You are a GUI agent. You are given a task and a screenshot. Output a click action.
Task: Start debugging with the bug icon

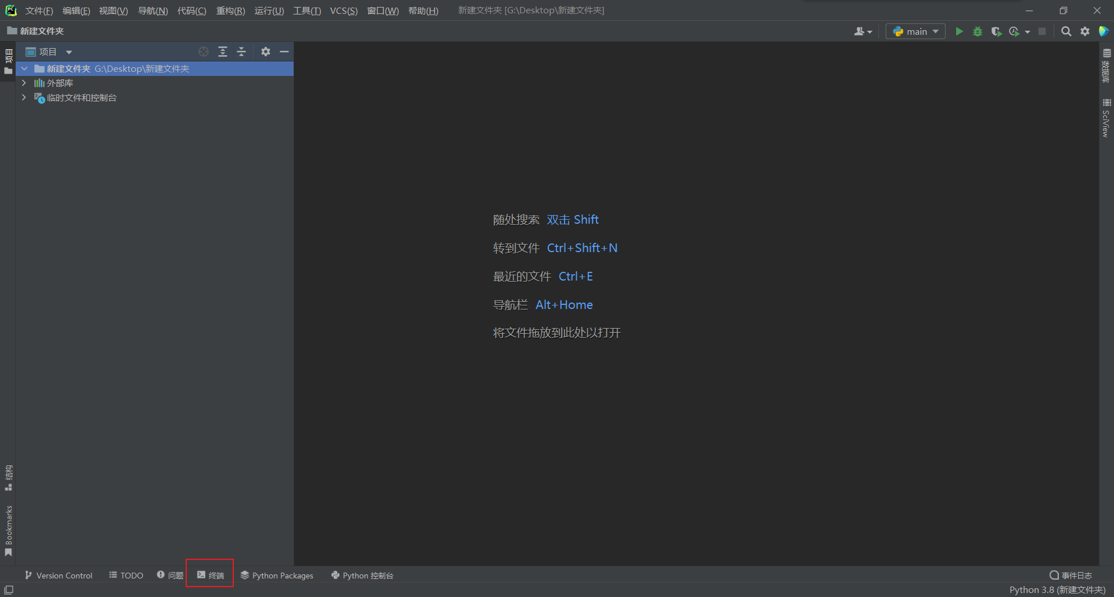click(x=977, y=31)
